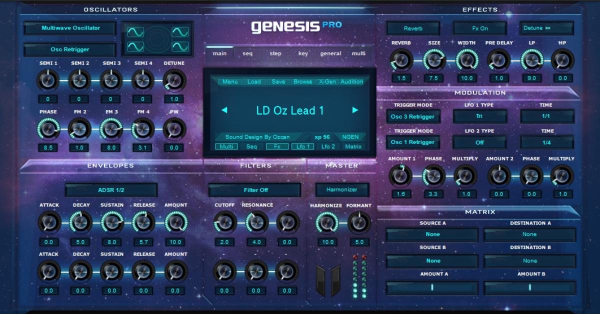
Task: Open the Osc Retrigger selector in Oscillators
Action: (70, 49)
